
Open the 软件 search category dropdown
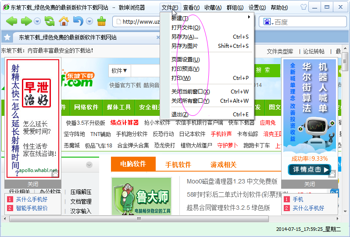pyautogui.click(x=119, y=71)
